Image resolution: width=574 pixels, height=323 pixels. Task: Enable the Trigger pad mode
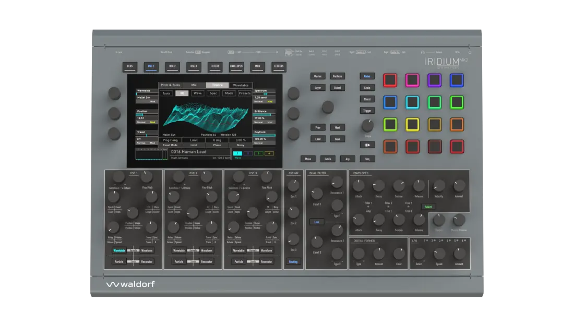point(367,110)
